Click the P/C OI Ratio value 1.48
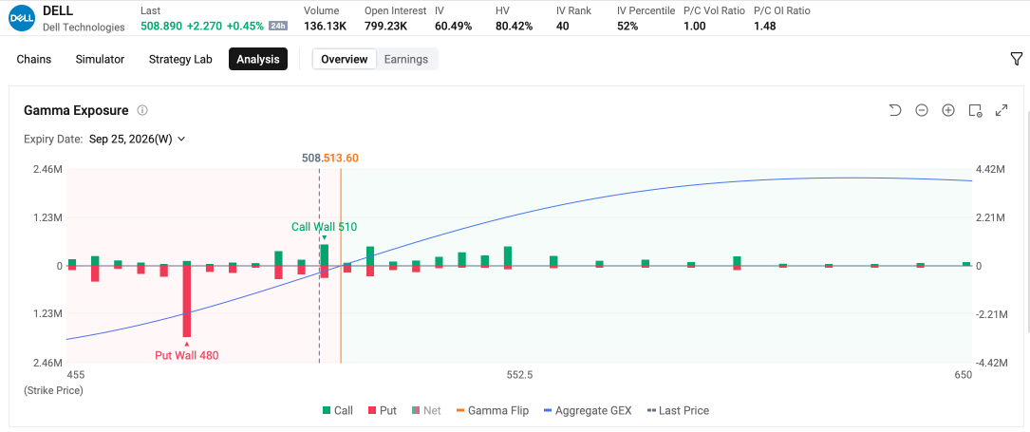1030x432 pixels. 764,27
